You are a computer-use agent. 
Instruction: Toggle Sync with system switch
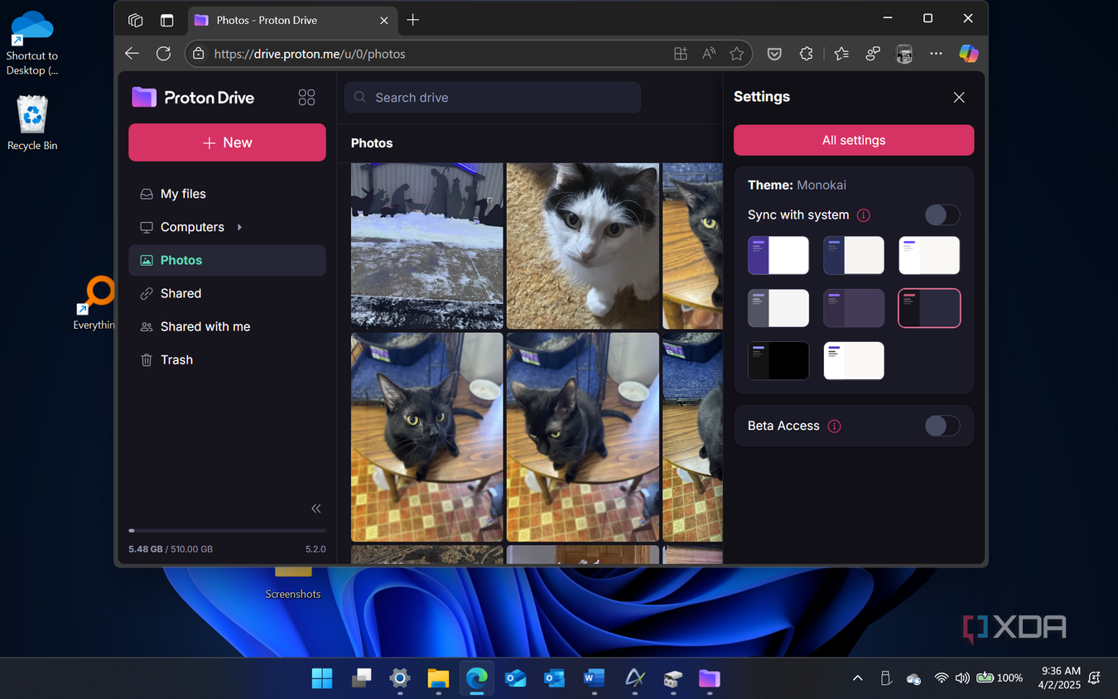(x=942, y=215)
